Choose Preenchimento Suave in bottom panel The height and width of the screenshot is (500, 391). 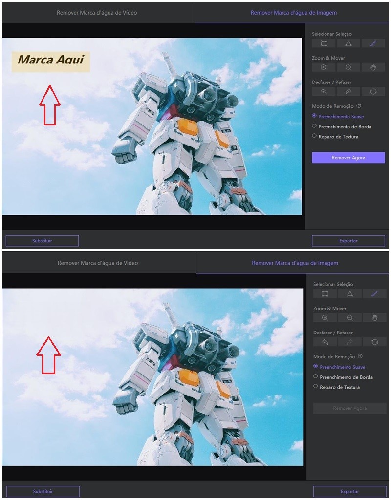[339, 367]
